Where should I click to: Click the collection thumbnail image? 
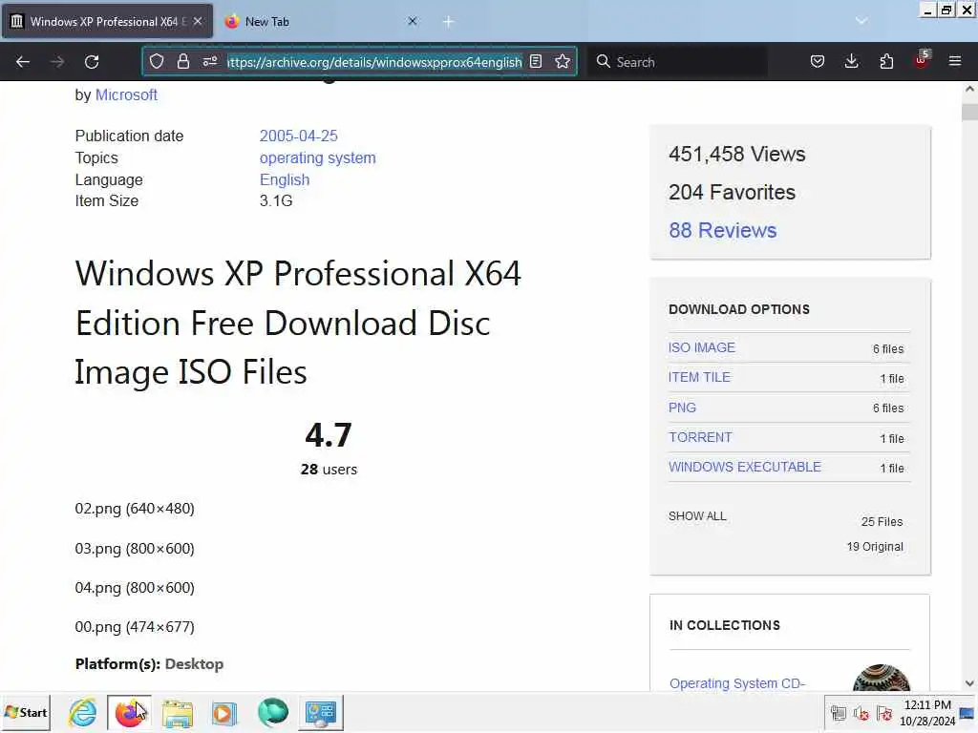click(x=882, y=678)
